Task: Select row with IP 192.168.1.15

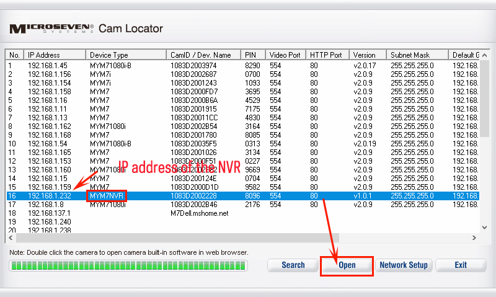Action: tap(242, 179)
